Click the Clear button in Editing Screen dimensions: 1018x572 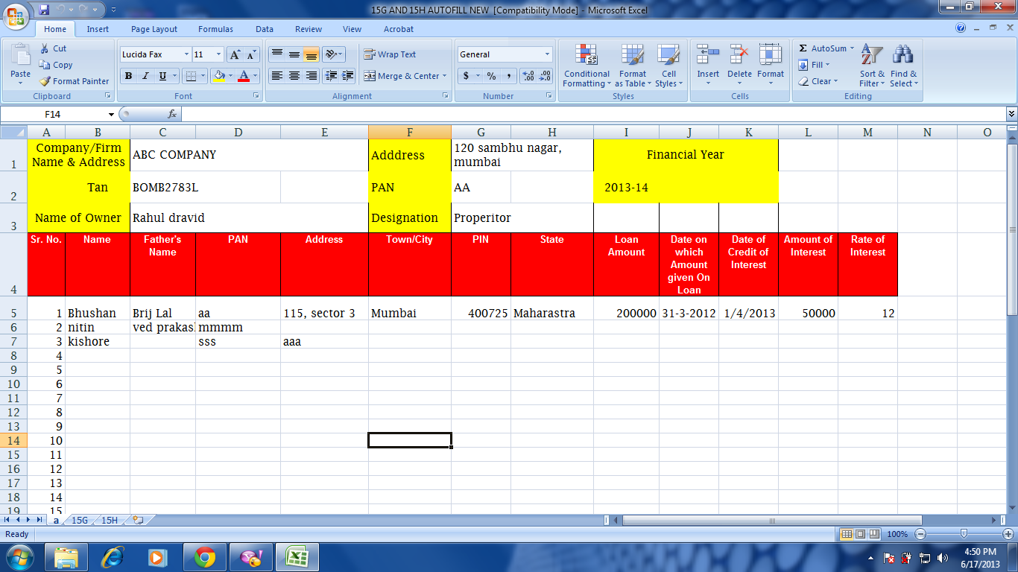[818, 81]
